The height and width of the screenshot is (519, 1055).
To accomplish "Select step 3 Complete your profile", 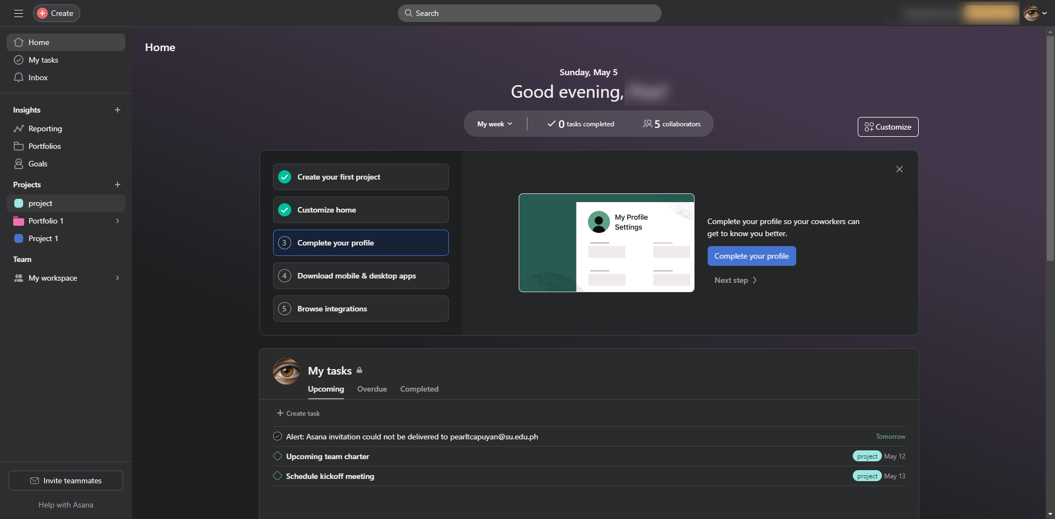I will (x=361, y=243).
